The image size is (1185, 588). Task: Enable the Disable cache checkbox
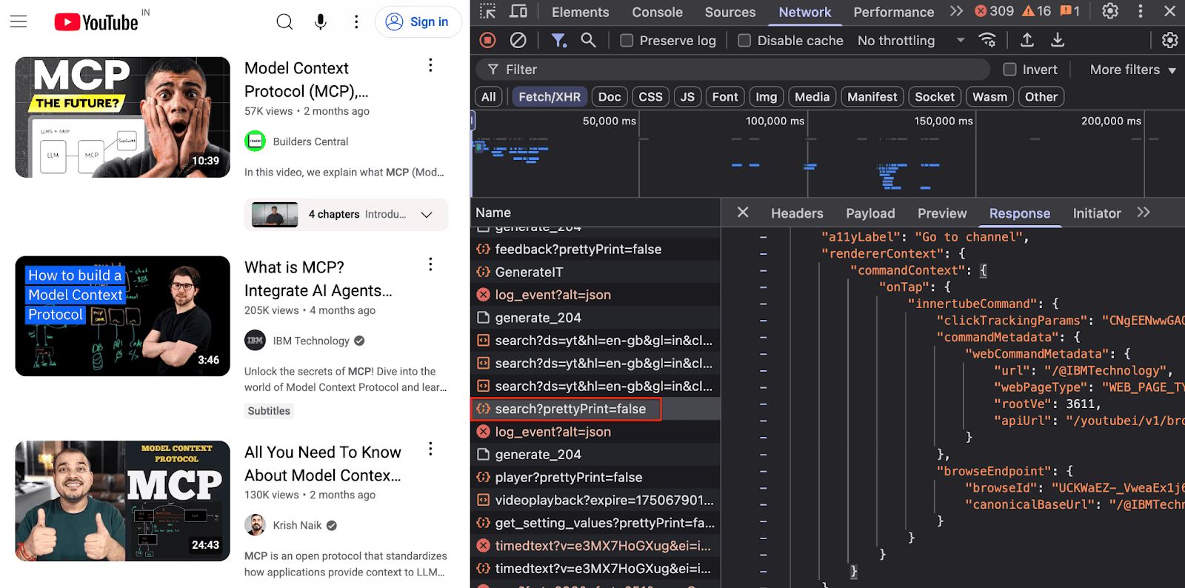744,41
